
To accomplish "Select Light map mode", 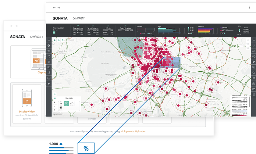I will (66, 104).
